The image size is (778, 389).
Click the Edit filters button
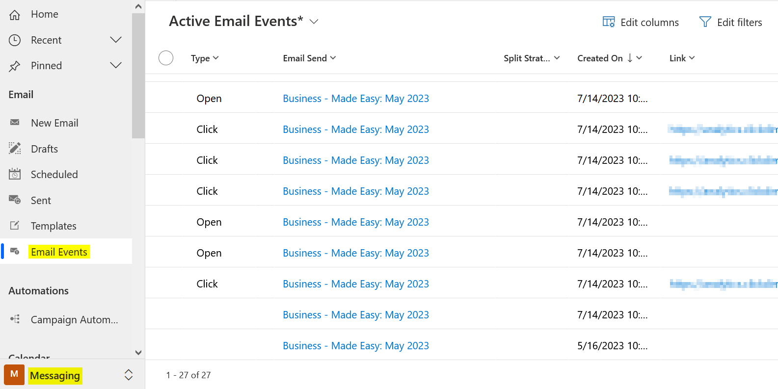coord(730,22)
